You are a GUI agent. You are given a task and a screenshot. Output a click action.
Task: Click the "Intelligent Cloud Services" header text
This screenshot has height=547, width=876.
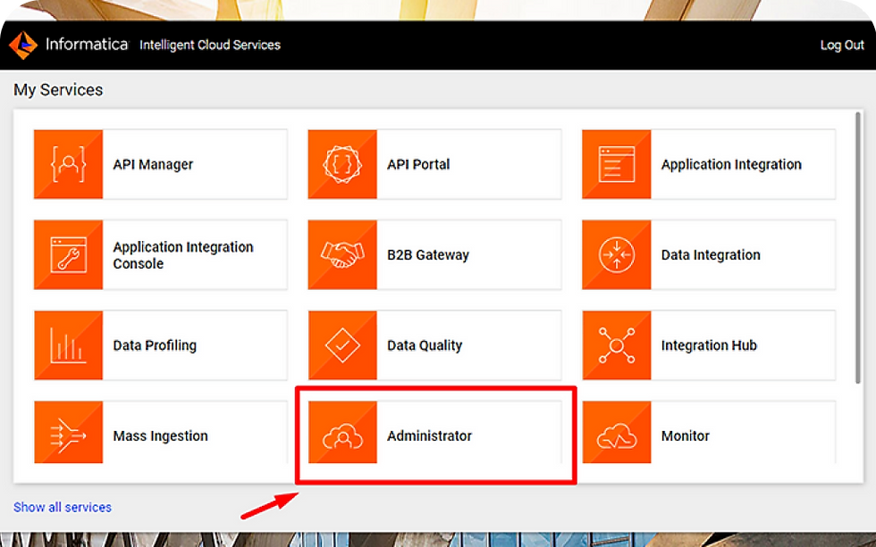click(x=210, y=46)
